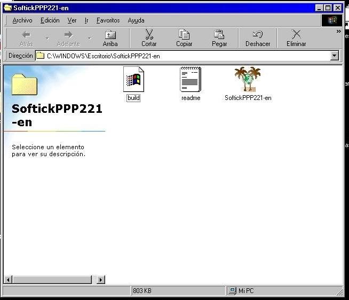
Task: Click the readme file name label
Action: tap(191, 98)
